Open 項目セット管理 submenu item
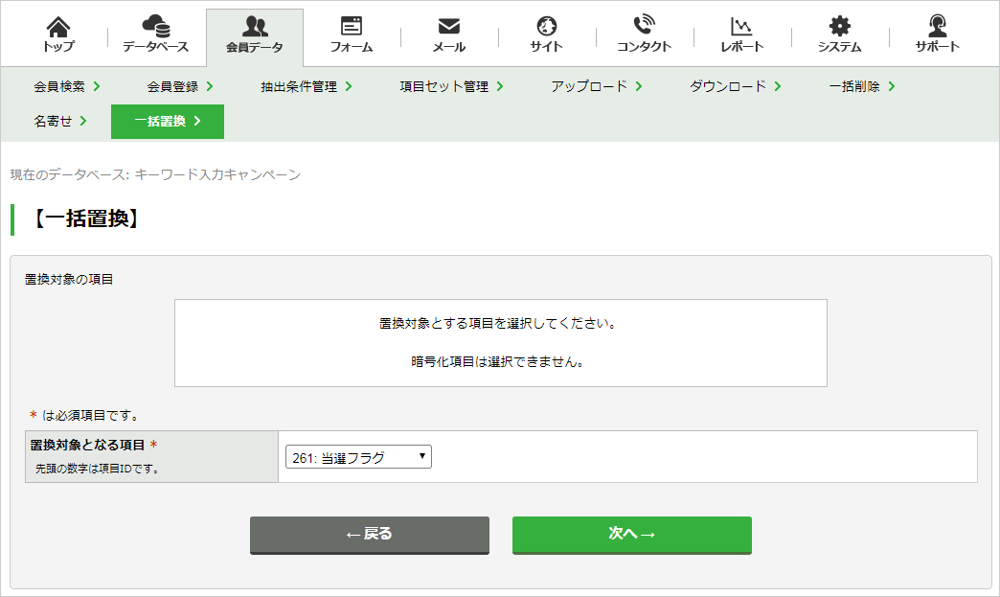 coord(452,86)
